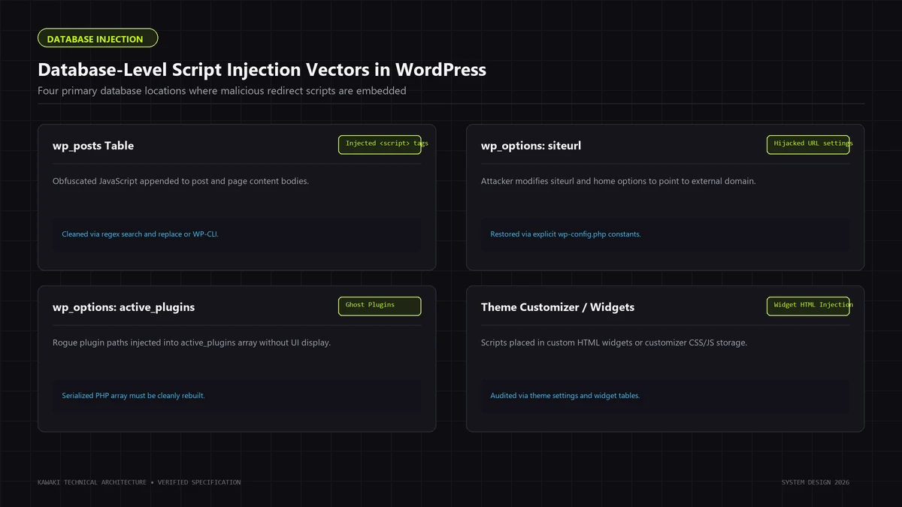
Task: Click note 'Cleaned via regex search and replace'
Action: (x=140, y=234)
